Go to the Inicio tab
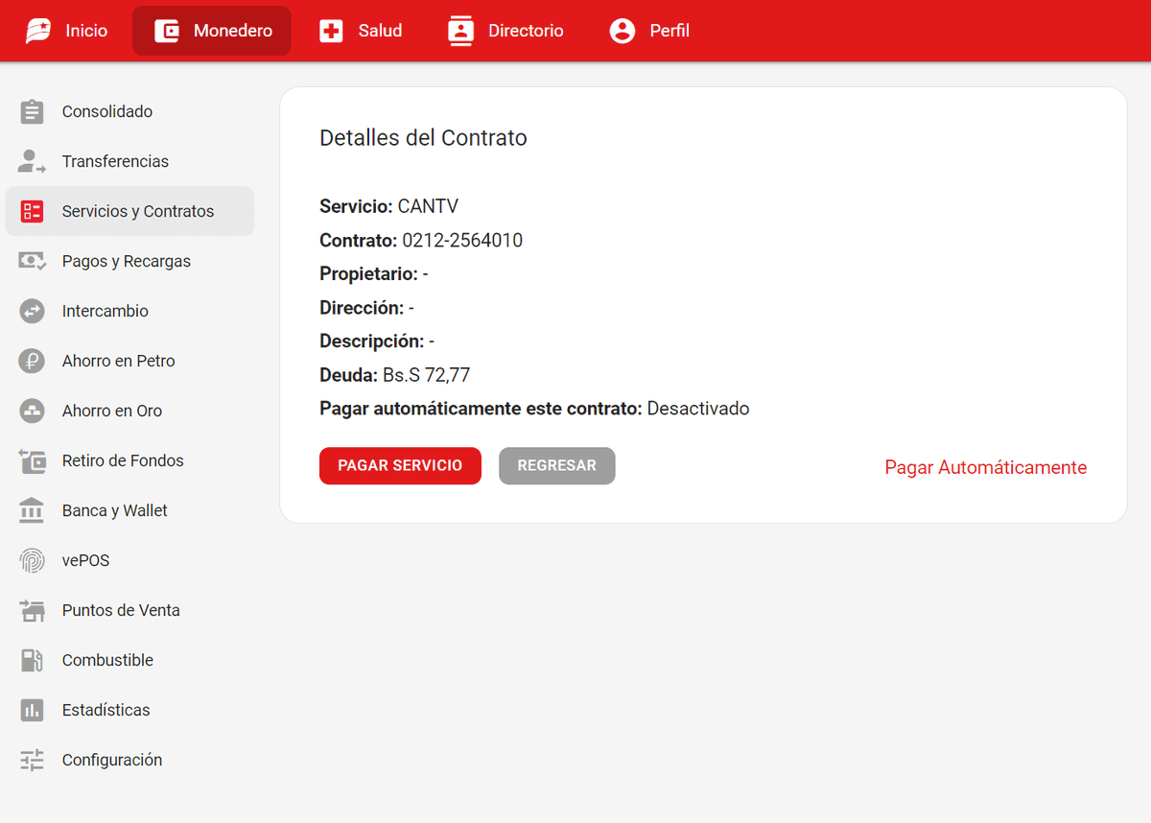 (x=66, y=31)
